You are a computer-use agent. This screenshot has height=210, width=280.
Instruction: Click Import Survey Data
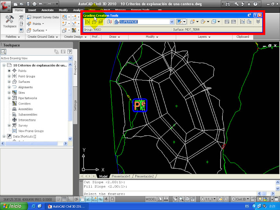[x=43, y=17]
